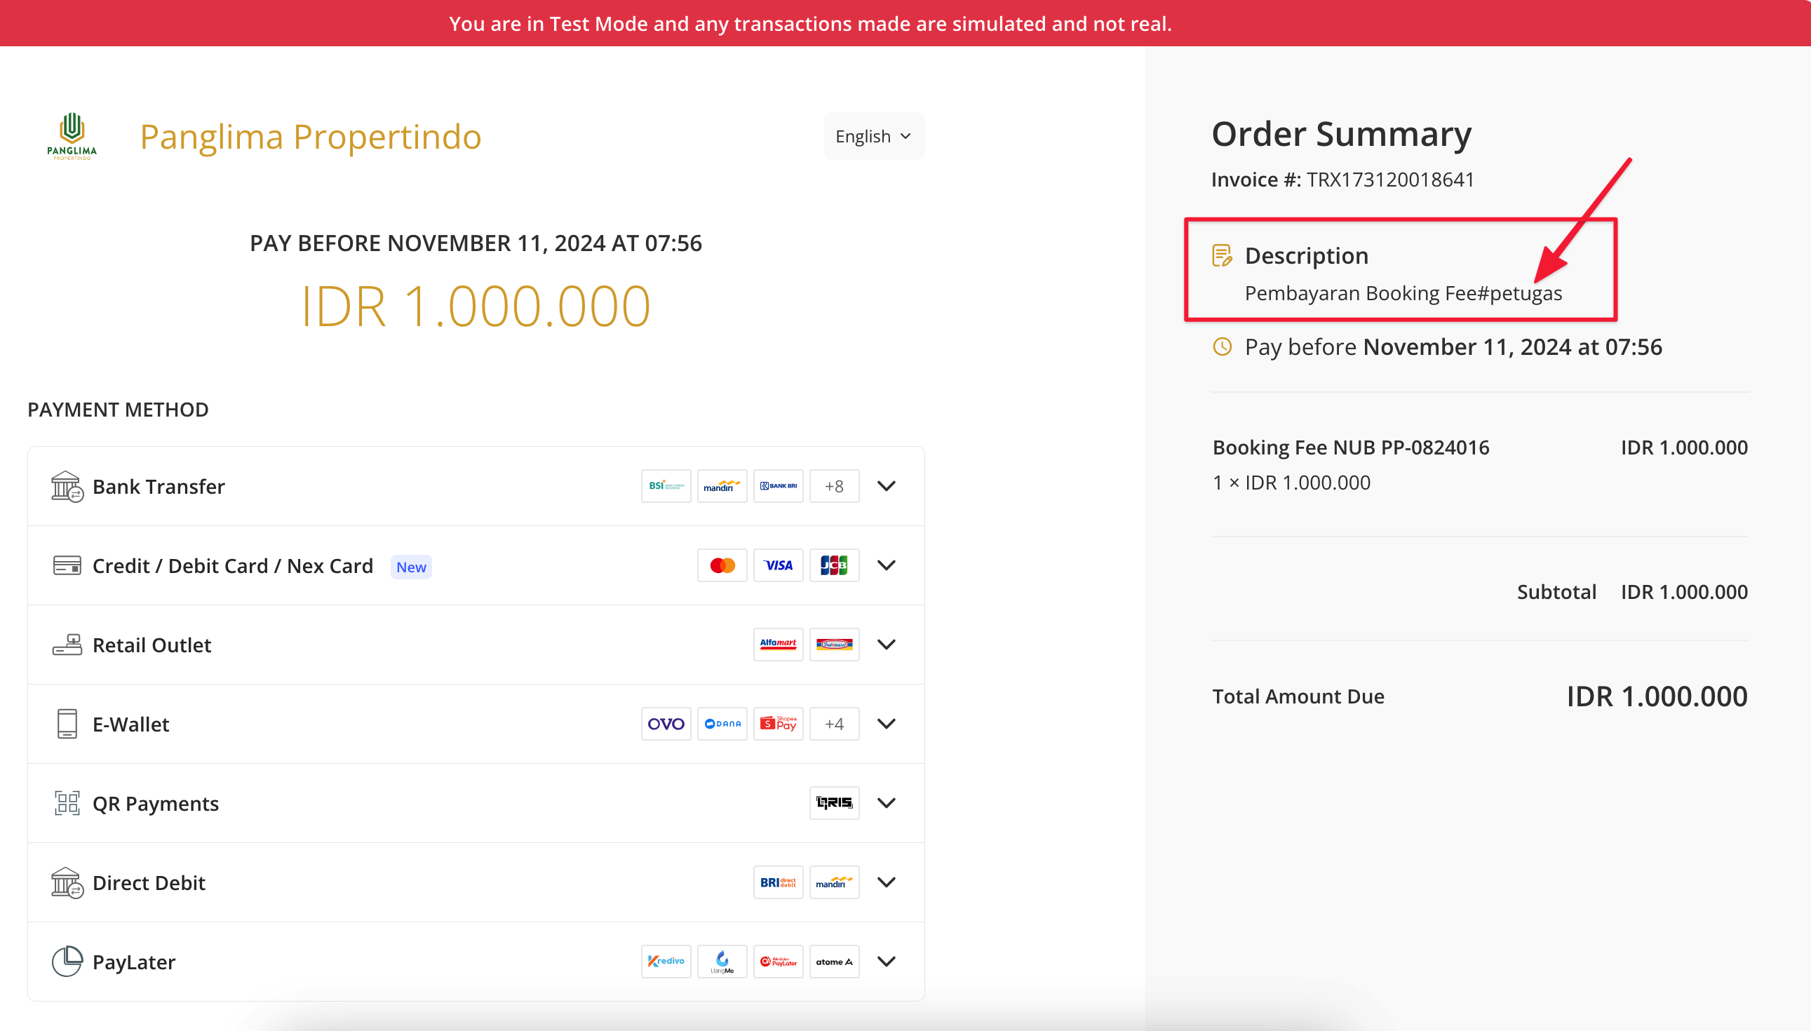Click the Atome PayLater icon
This screenshot has width=1811, height=1031.
[x=833, y=962]
